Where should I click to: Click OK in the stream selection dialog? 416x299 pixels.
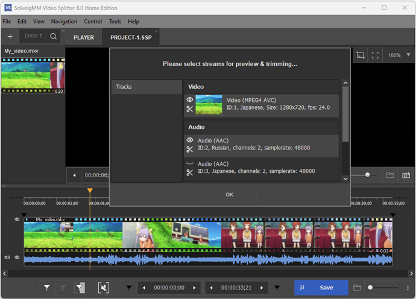coord(230,195)
